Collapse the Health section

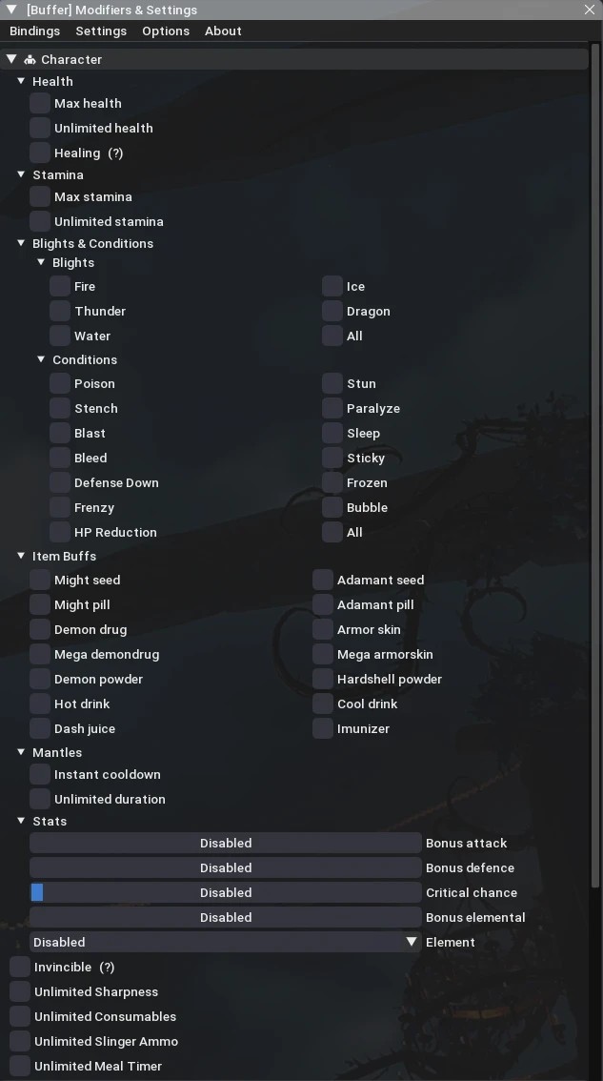tap(21, 81)
